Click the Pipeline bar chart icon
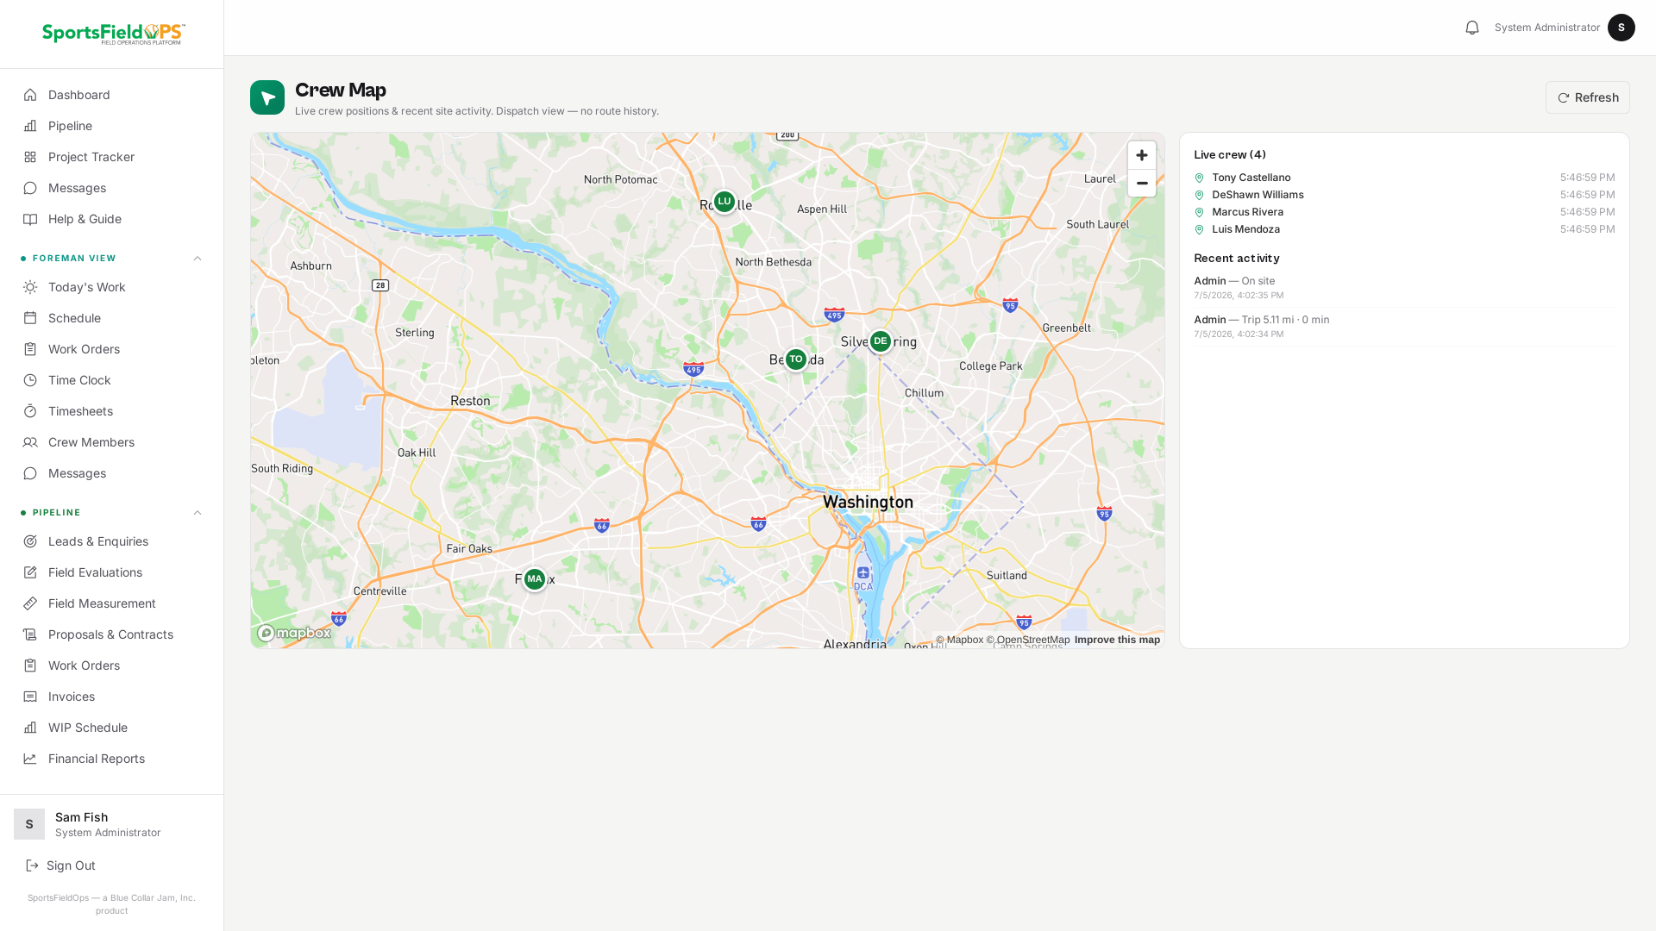1656x931 pixels. pyautogui.click(x=30, y=126)
